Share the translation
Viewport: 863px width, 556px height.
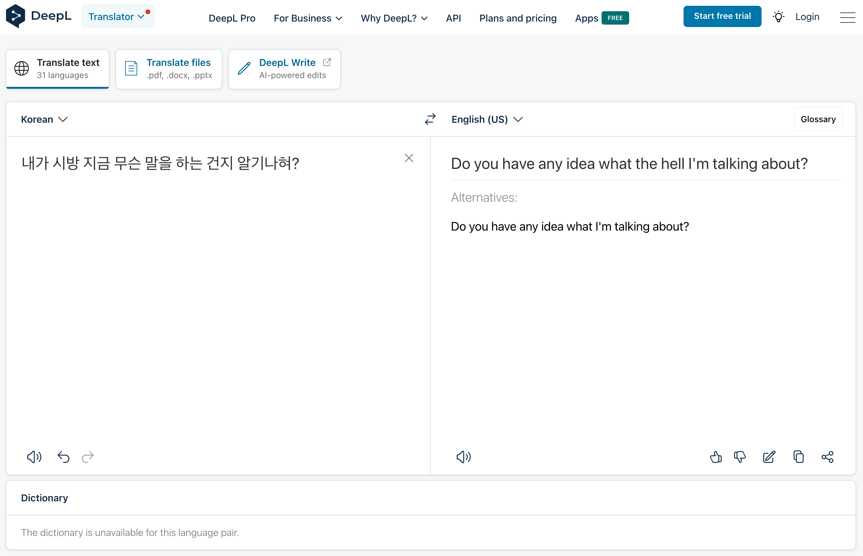pos(827,457)
